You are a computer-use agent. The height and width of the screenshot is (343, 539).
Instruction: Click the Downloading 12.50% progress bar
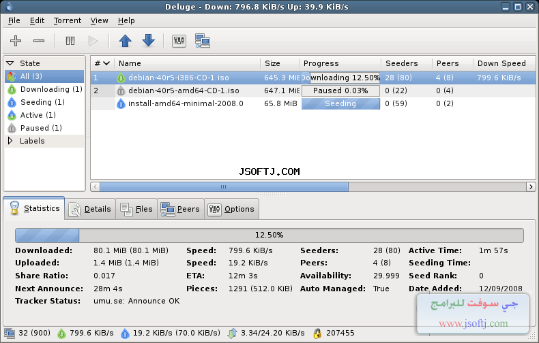(x=340, y=78)
